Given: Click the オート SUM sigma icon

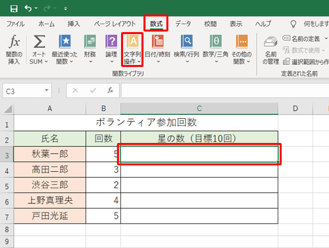Looking at the screenshot, I should pos(39,41).
